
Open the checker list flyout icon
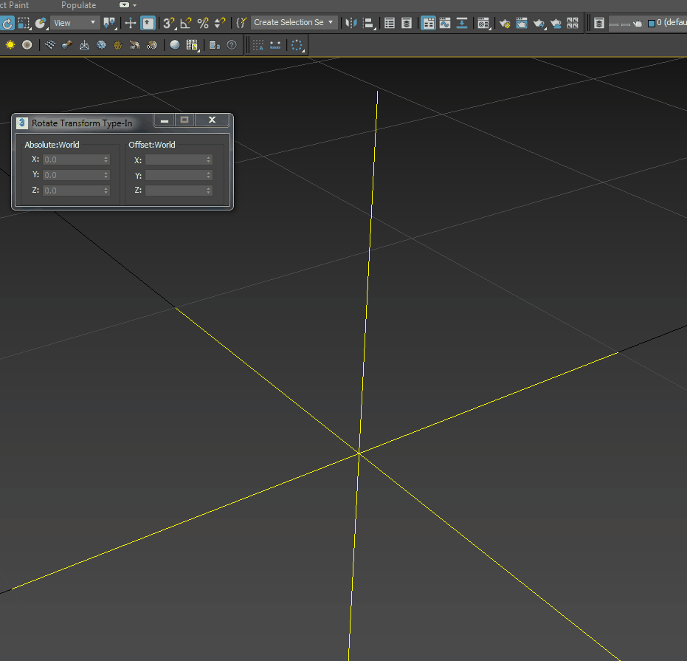193,45
